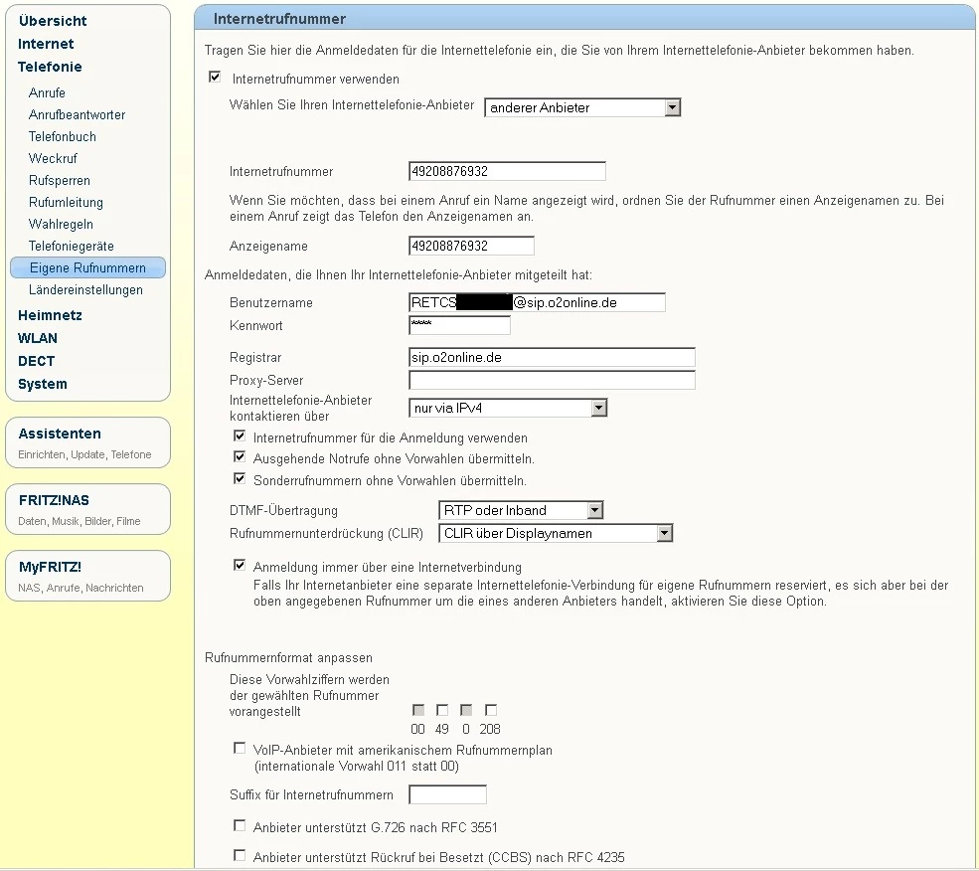Go to Wahlregeln submenu

coord(61,225)
